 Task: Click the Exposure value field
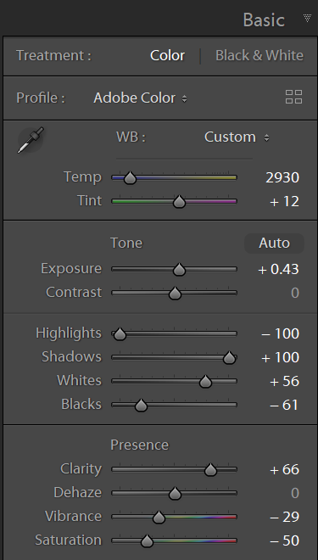point(278,269)
